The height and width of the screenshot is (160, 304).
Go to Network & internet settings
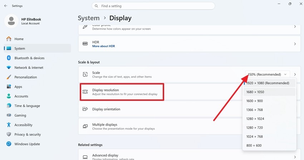pyautogui.click(x=38, y=67)
